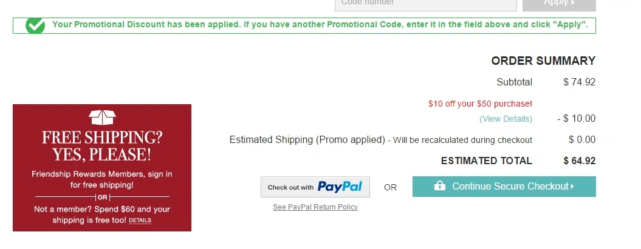Apply the promotional code
The height and width of the screenshot is (249, 641).
coord(559,4)
